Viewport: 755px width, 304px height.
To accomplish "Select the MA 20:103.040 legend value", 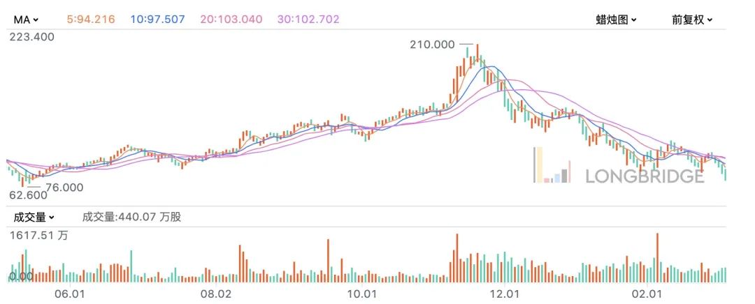I will 230,20.
